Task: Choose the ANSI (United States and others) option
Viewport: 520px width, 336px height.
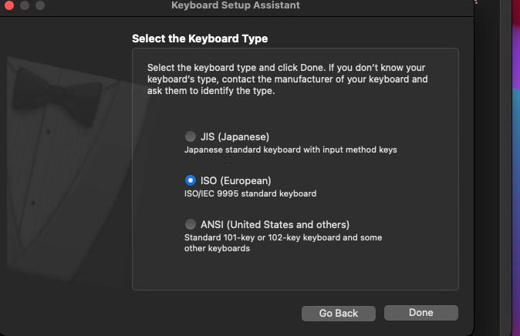Action: coord(191,224)
